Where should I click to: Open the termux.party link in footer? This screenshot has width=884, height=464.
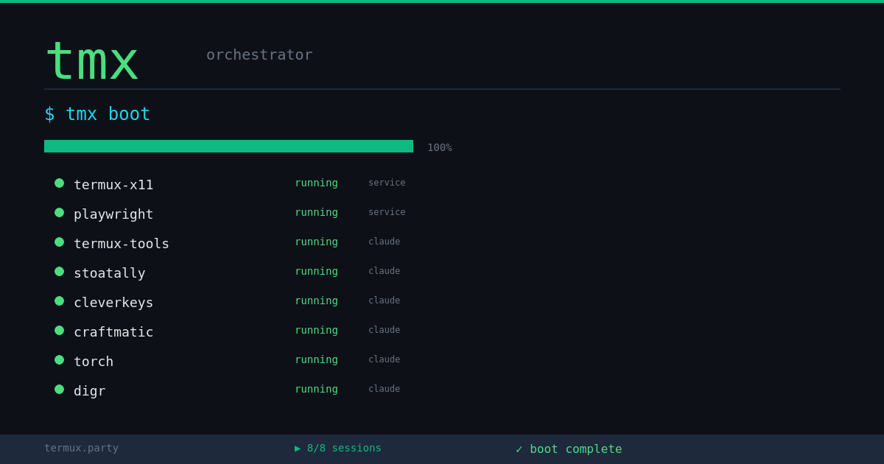click(x=81, y=448)
